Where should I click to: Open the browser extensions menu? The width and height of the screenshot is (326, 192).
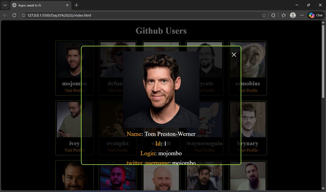point(273,15)
